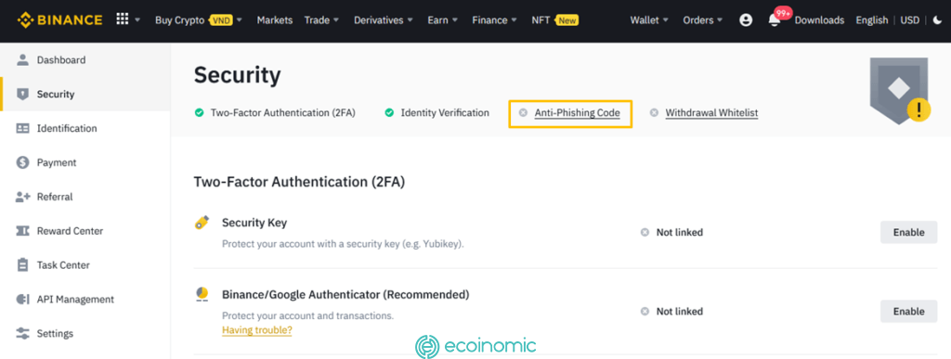Click the green check beside Identity Verification
Viewport: 951px width, 359px height.
[389, 112]
